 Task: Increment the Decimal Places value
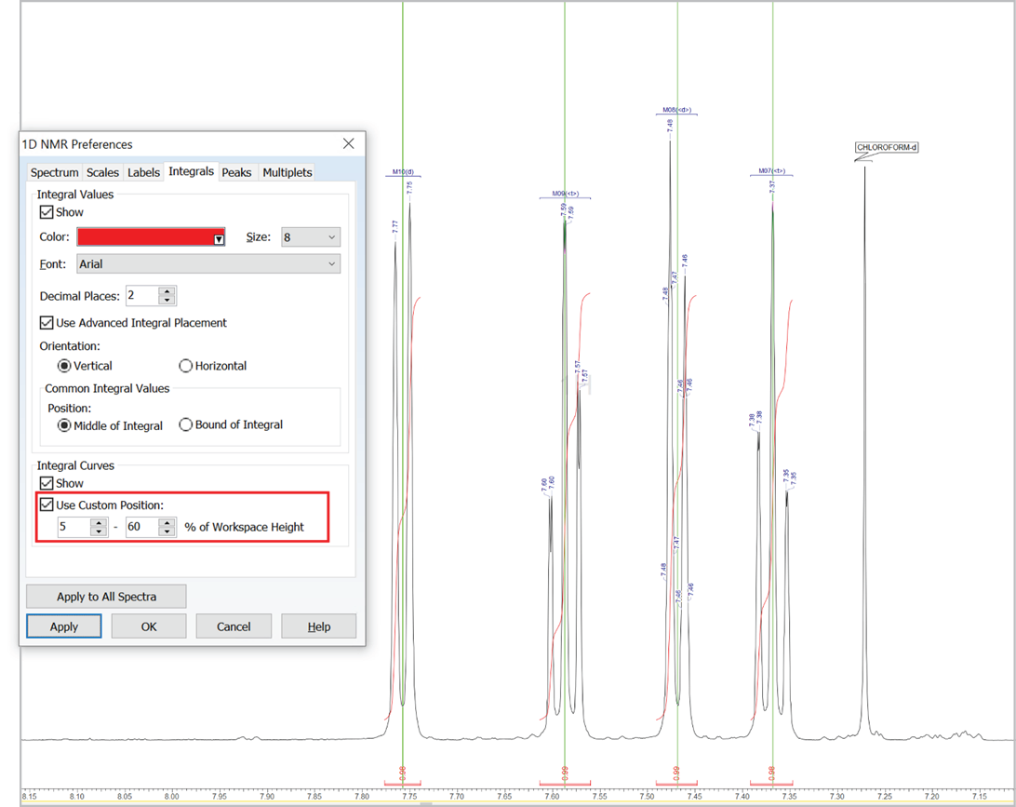point(165,291)
